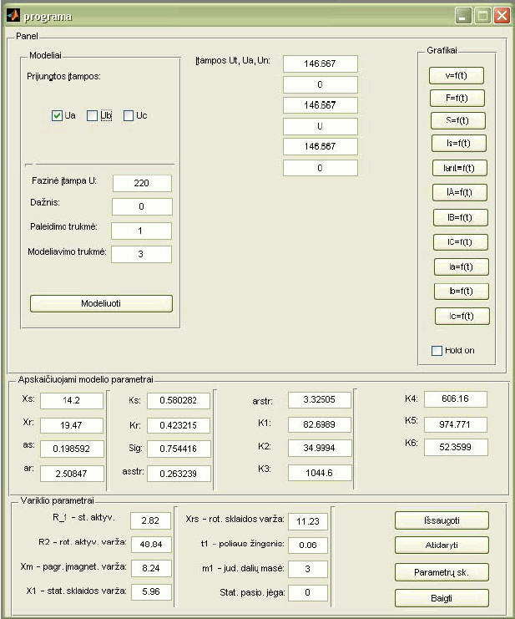Click the Kr field showing 0.423215

pyautogui.click(x=179, y=425)
